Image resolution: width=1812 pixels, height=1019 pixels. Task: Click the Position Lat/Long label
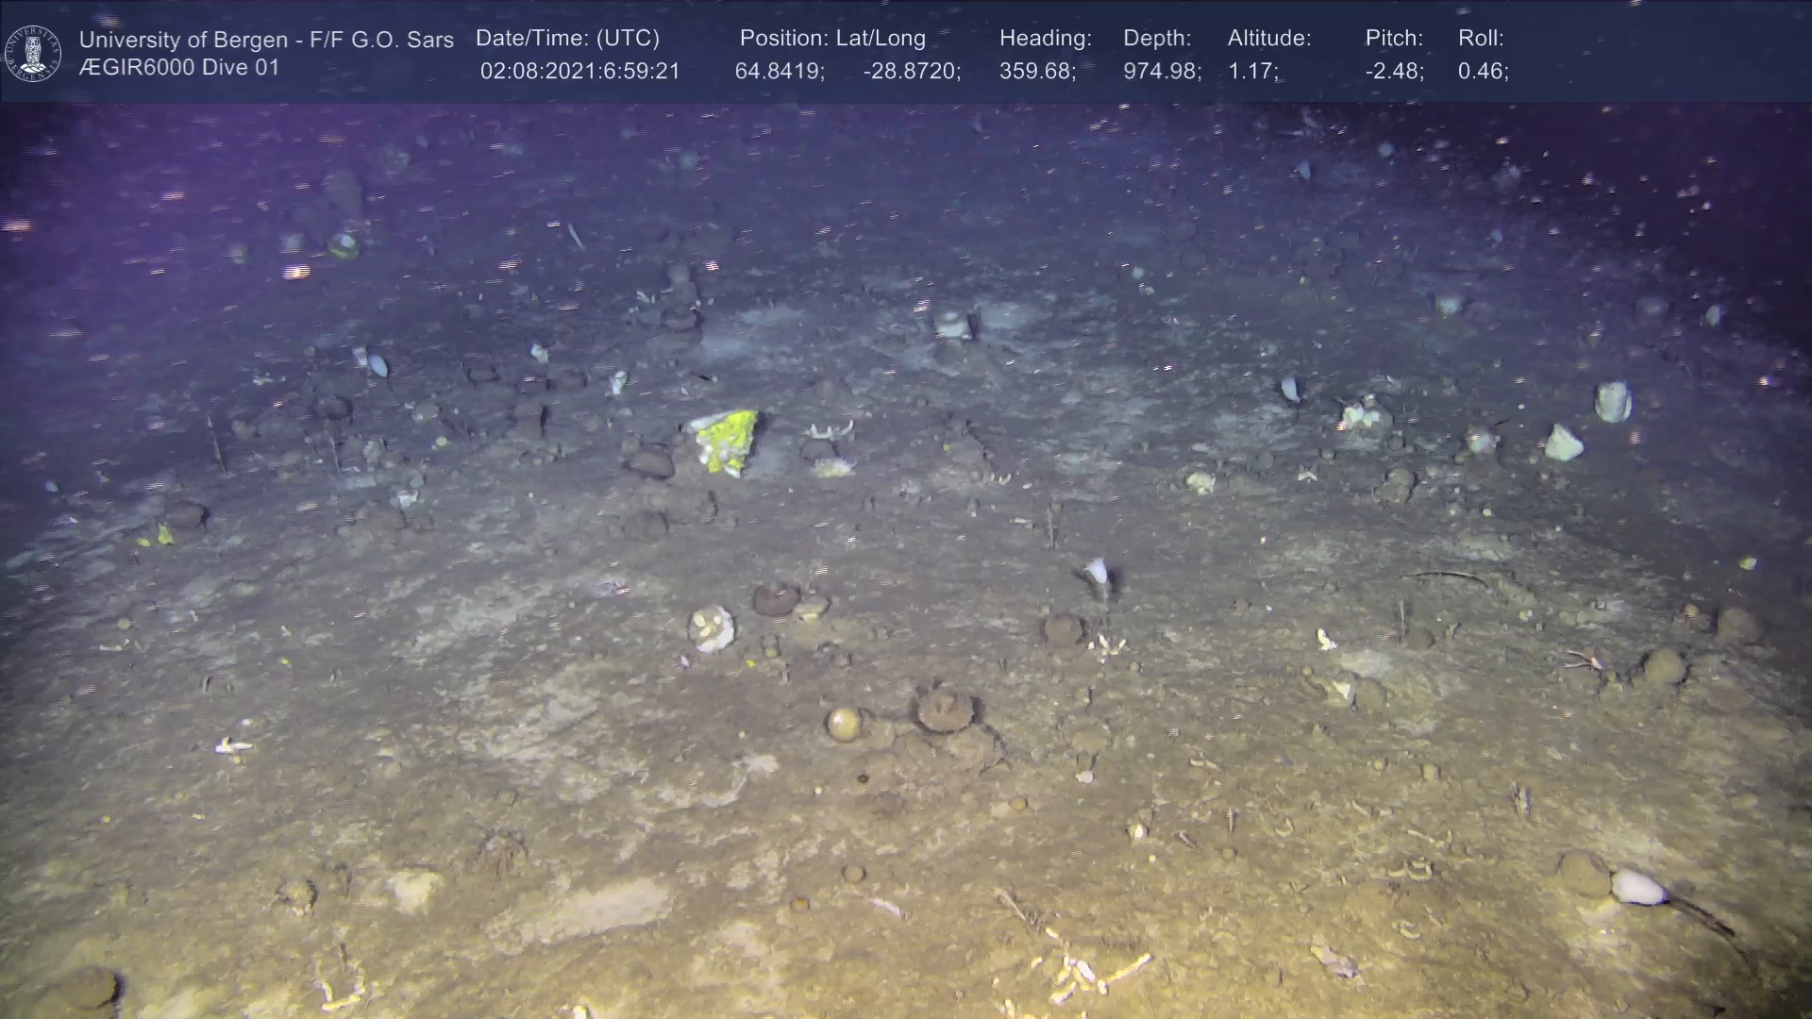[x=832, y=39]
